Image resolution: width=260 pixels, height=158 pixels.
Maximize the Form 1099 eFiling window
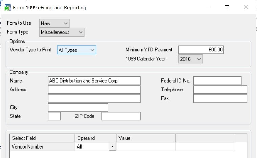pos(227,7)
